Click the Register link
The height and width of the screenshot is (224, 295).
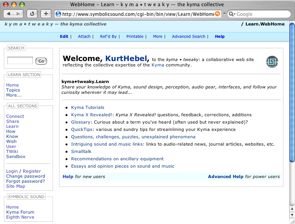coord(32,171)
